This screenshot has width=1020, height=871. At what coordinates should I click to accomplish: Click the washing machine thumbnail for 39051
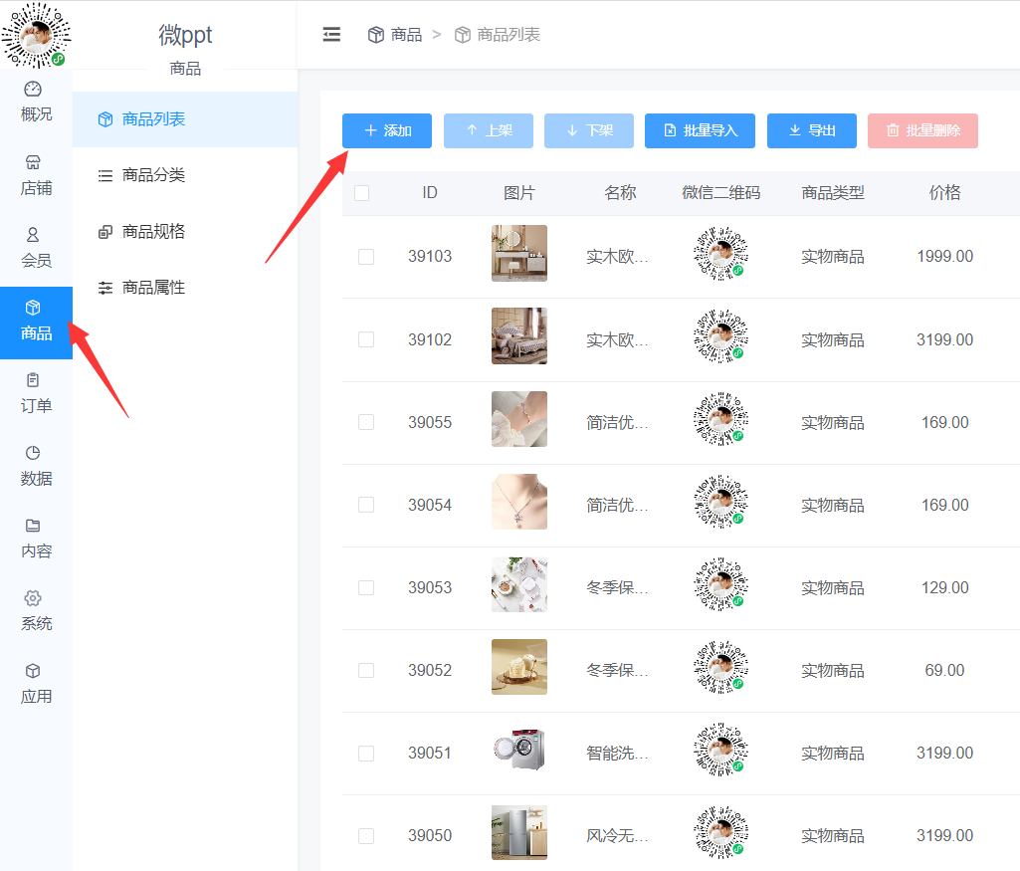click(518, 753)
